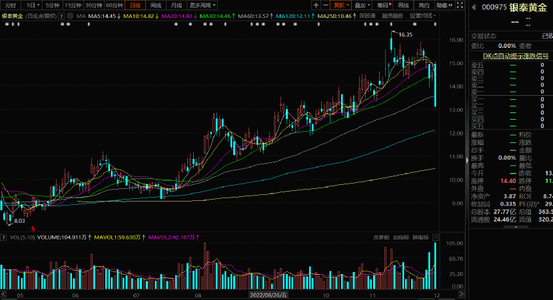Image resolution: width=553 pixels, height=300 pixels.
Task: Click the 委比 0.00% value
Action: [x=507, y=46]
